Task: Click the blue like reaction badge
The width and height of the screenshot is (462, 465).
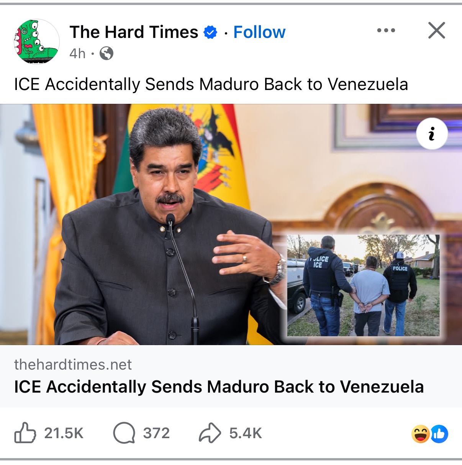Action: point(439,434)
